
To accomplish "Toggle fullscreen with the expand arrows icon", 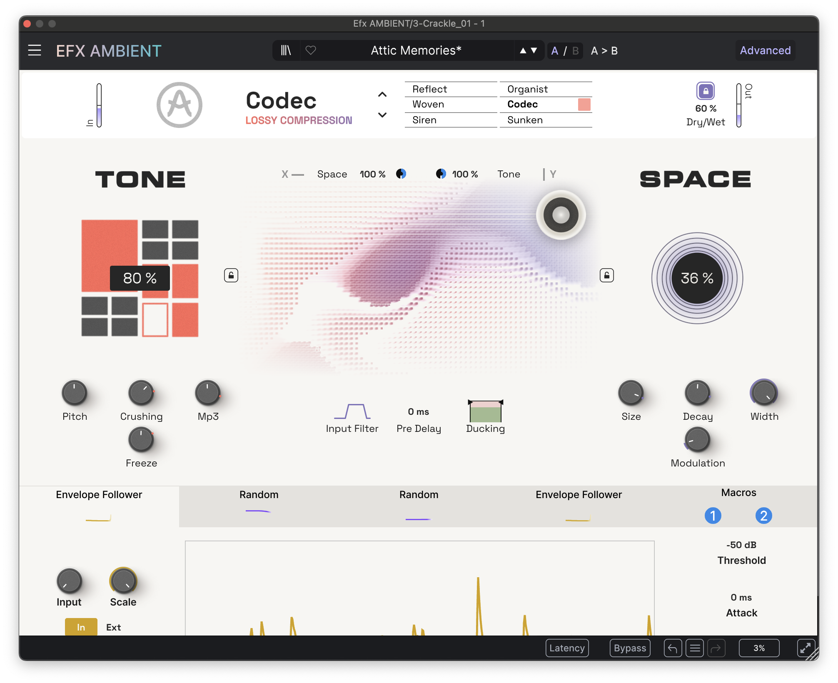I will point(807,648).
